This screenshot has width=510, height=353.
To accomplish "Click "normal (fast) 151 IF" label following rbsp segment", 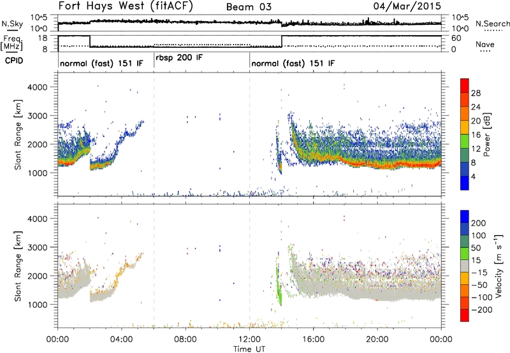I will (x=293, y=63).
